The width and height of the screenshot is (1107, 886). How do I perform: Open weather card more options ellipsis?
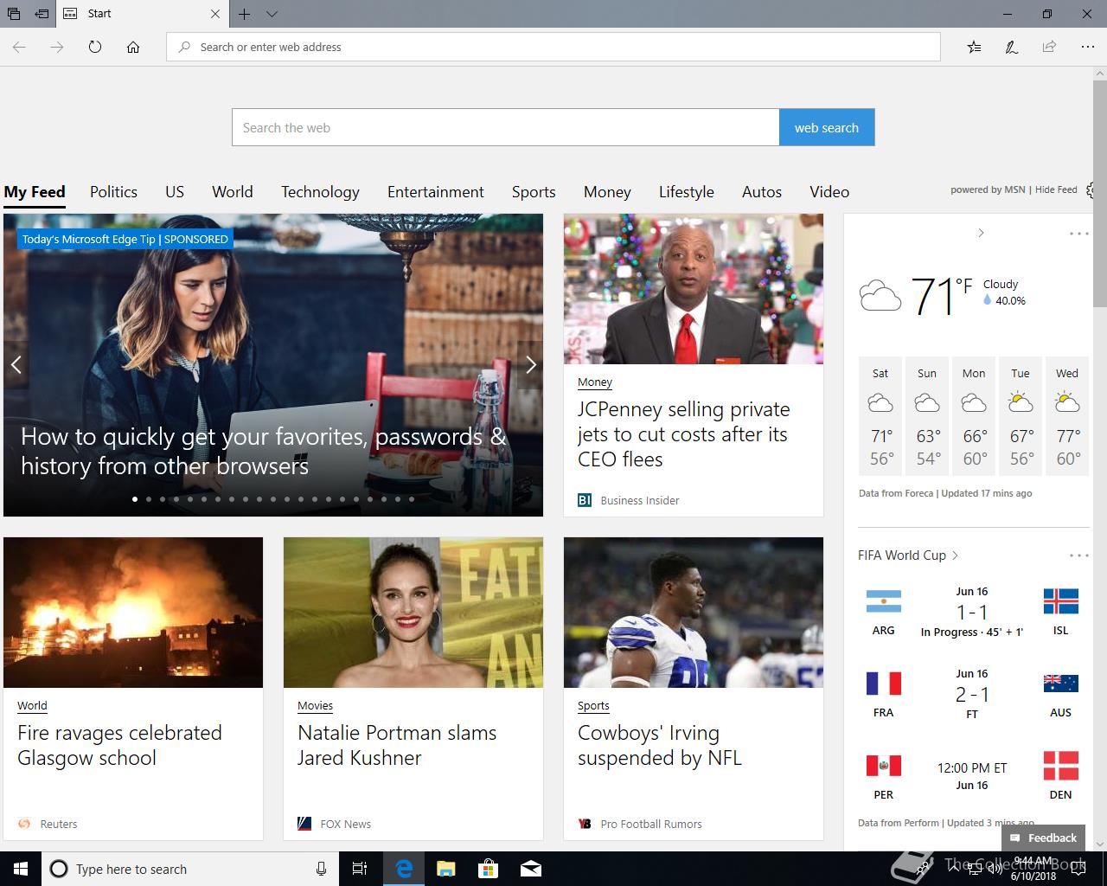pos(1078,234)
